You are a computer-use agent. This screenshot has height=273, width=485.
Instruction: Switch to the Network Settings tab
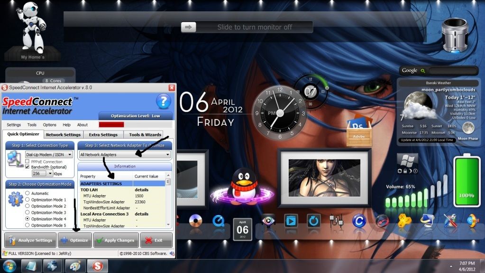[x=63, y=134]
